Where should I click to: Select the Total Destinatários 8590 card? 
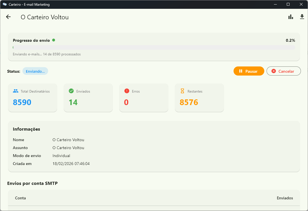(33, 98)
